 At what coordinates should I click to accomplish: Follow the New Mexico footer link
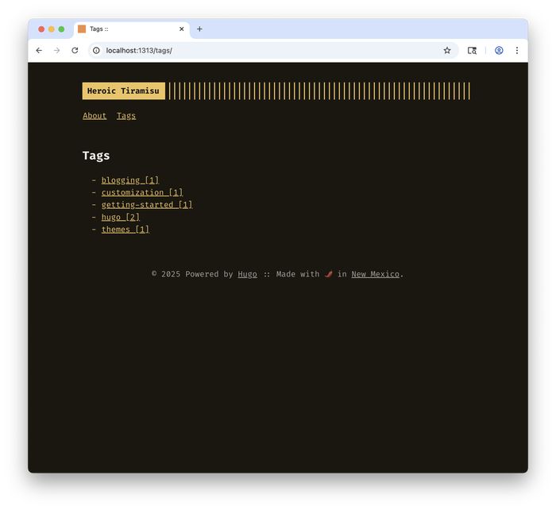(376, 274)
